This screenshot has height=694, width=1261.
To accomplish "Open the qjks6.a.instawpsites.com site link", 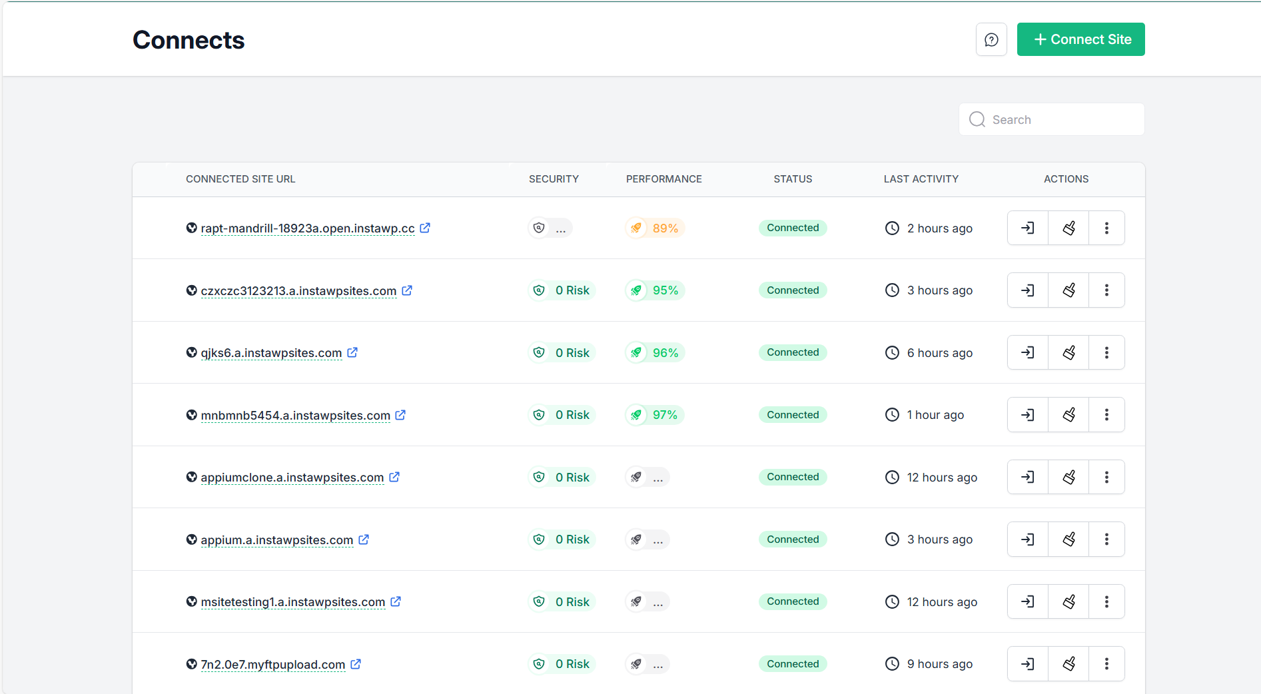I will click(x=271, y=353).
